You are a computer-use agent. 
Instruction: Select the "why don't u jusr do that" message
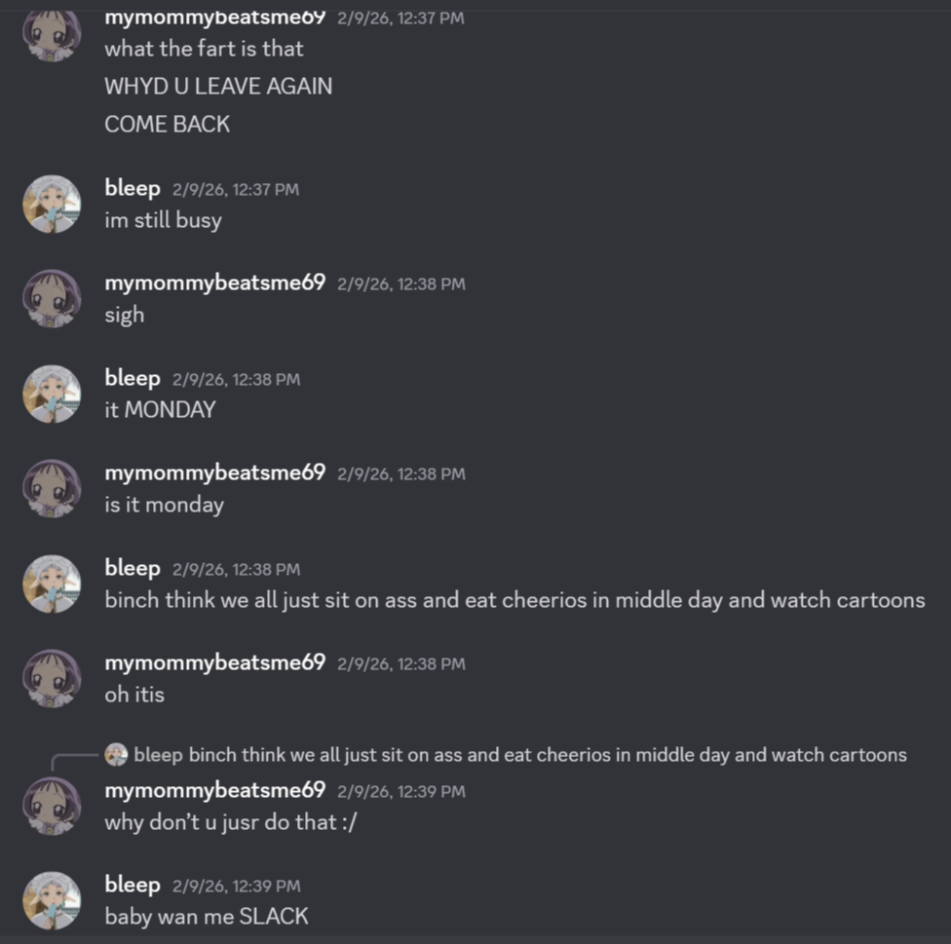coord(231,822)
